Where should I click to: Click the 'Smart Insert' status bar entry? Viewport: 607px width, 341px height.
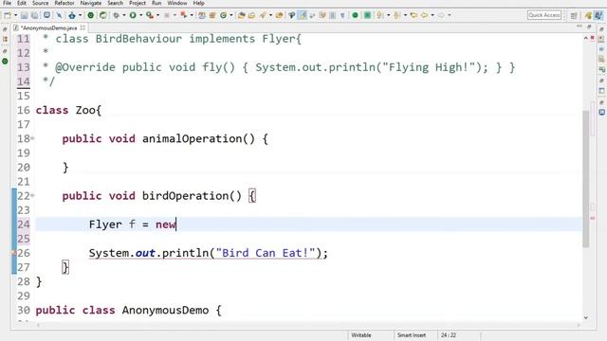pyautogui.click(x=412, y=335)
